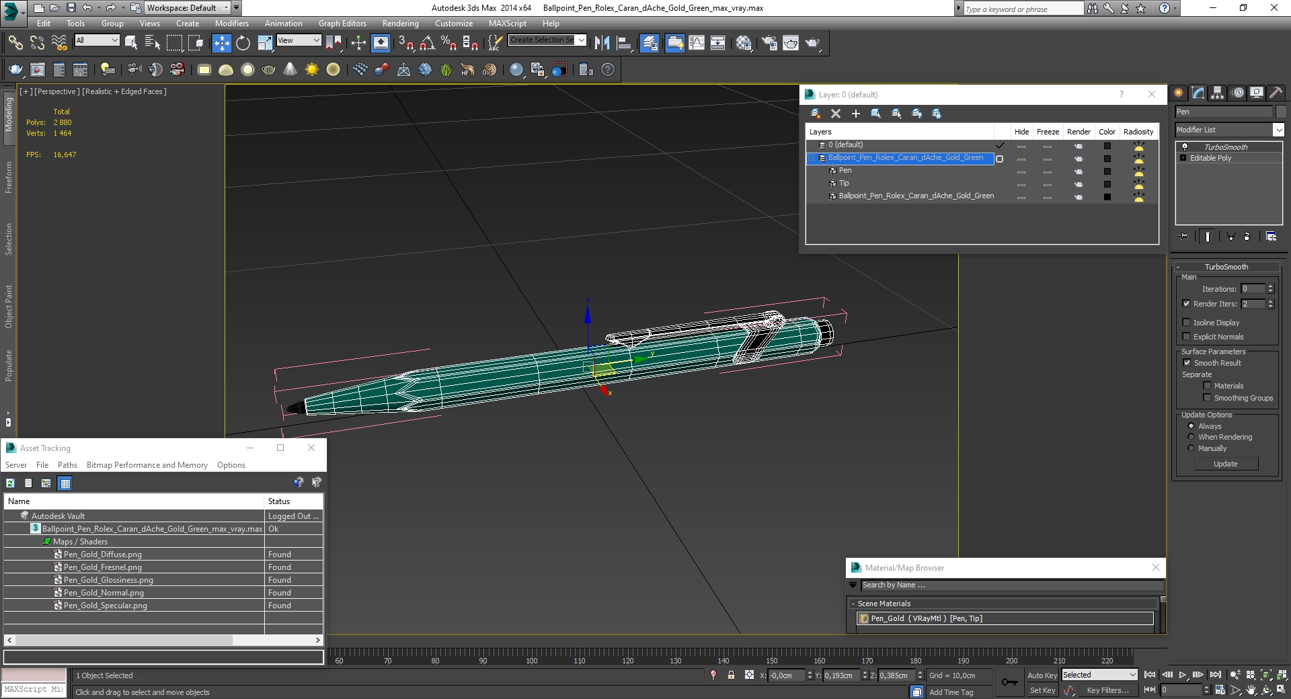Select the When Rendering update option

(x=1191, y=437)
